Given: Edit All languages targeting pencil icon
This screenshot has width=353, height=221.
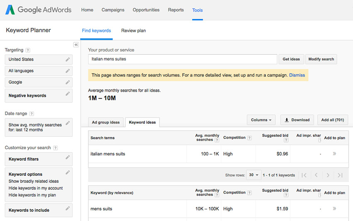Looking at the screenshot, I should point(67,71).
